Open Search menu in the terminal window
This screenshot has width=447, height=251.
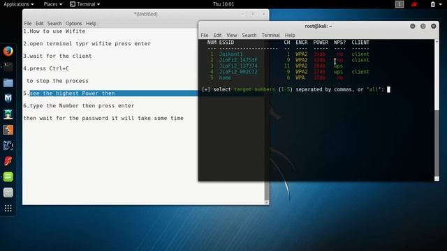[249, 36]
